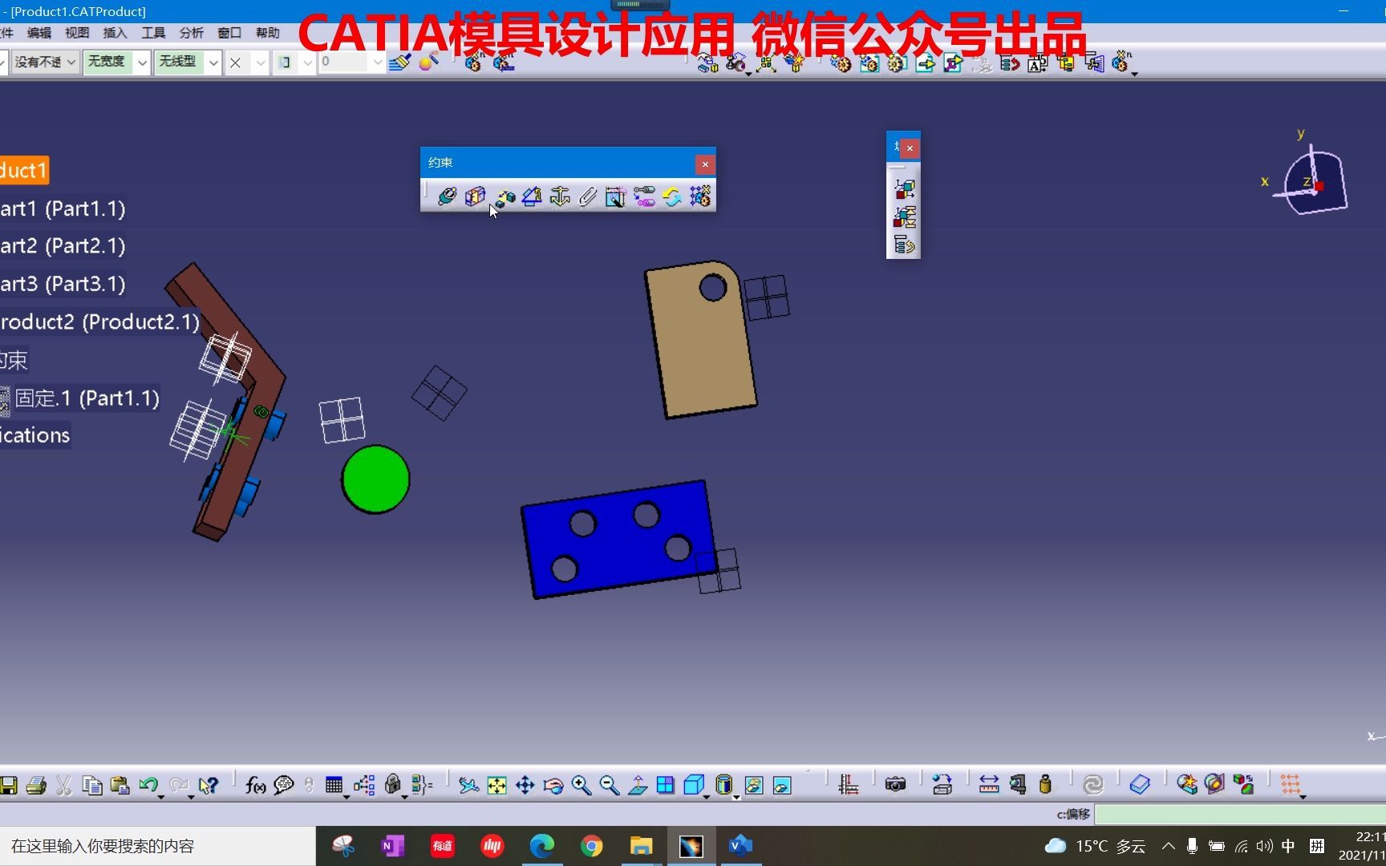Select Part2 (Part2.1) in the tree
This screenshot has height=866, width=1386.
(x=63, y=246)
